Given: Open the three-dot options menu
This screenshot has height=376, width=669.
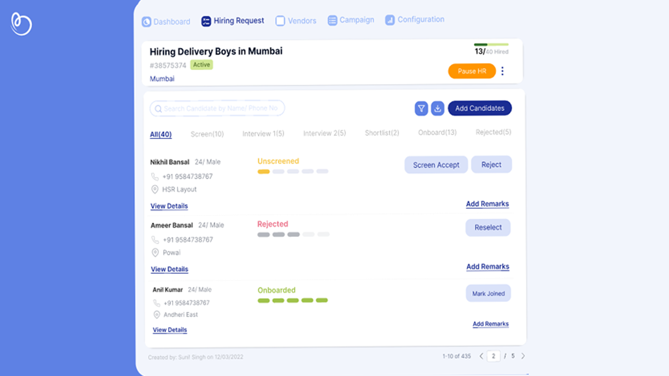Looking at the screenshot, I should coord(502,71).
